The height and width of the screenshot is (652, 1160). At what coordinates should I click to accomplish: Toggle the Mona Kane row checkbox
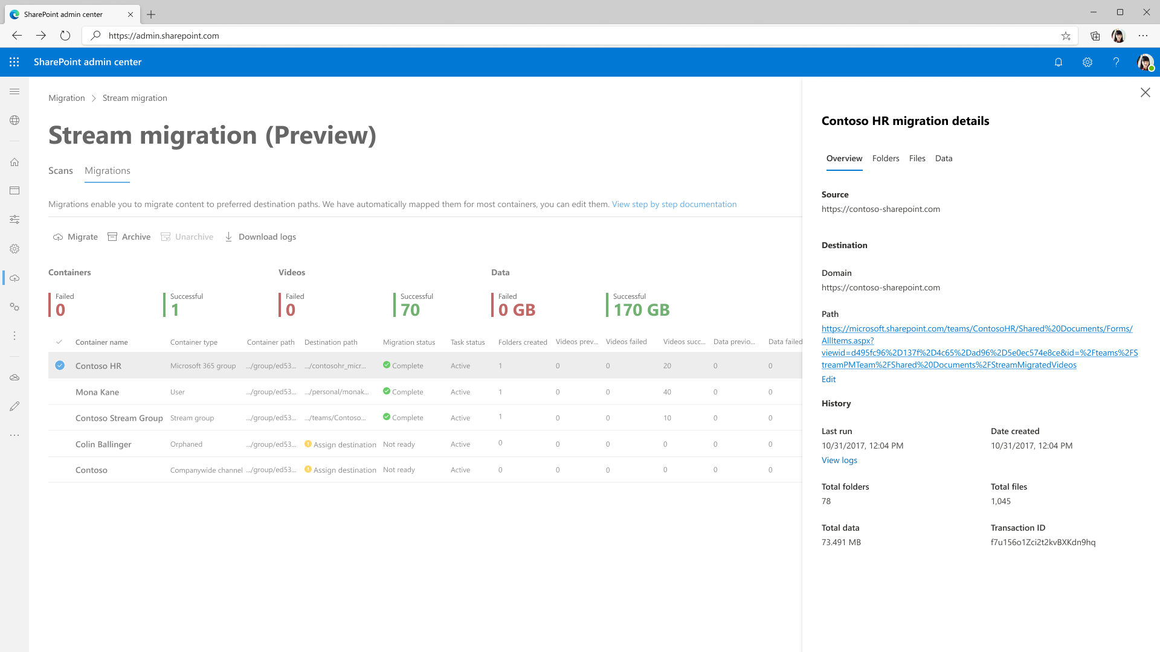click(x=60, y=391)
